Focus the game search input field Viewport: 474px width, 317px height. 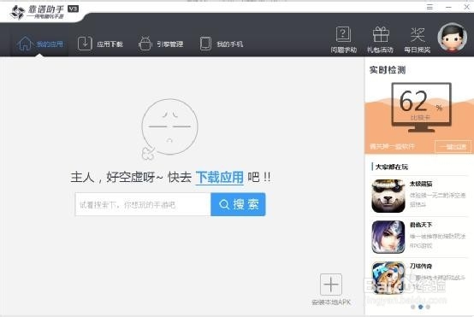point(143,204)
